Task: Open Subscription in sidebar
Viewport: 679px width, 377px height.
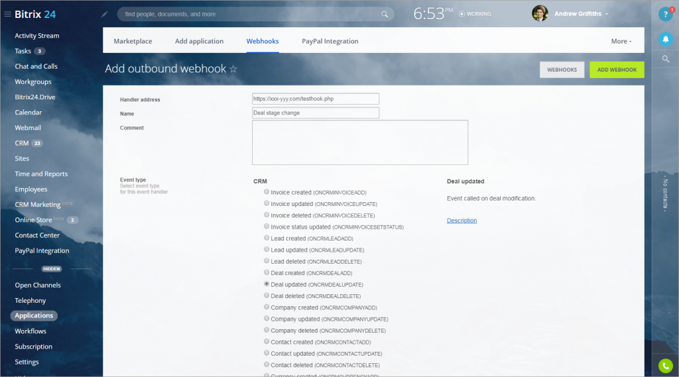Action: [x=33, y=347]
